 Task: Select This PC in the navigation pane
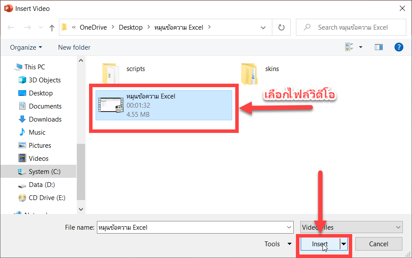34,67
